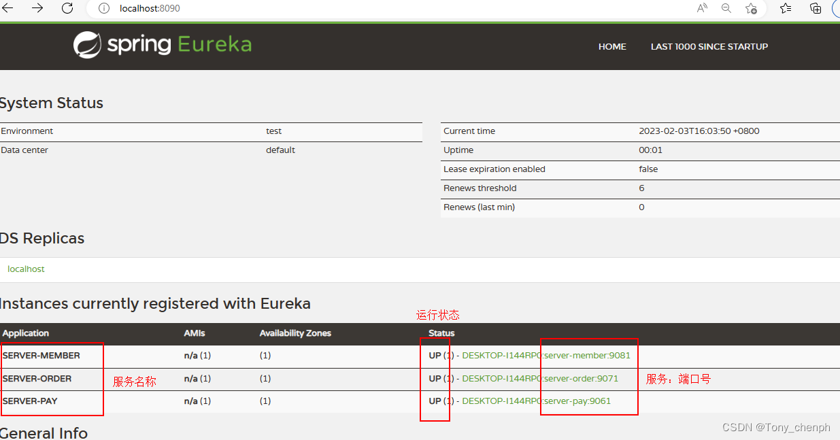Click the zoom magnifier icon in address bar
The height and width of the screenshot is (440, 840).
pos(726,8)
